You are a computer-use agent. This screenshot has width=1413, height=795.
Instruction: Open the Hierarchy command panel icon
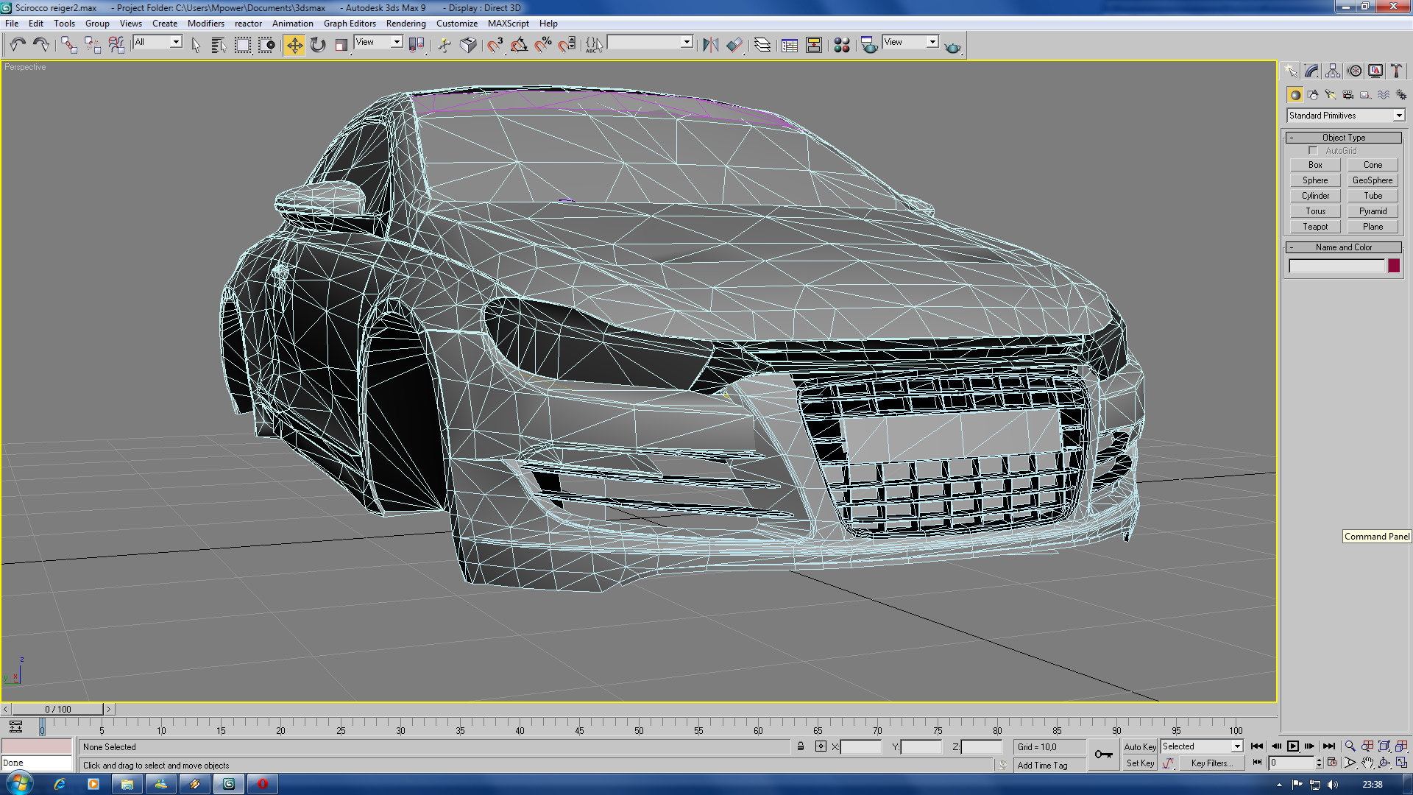[1333, 71]
